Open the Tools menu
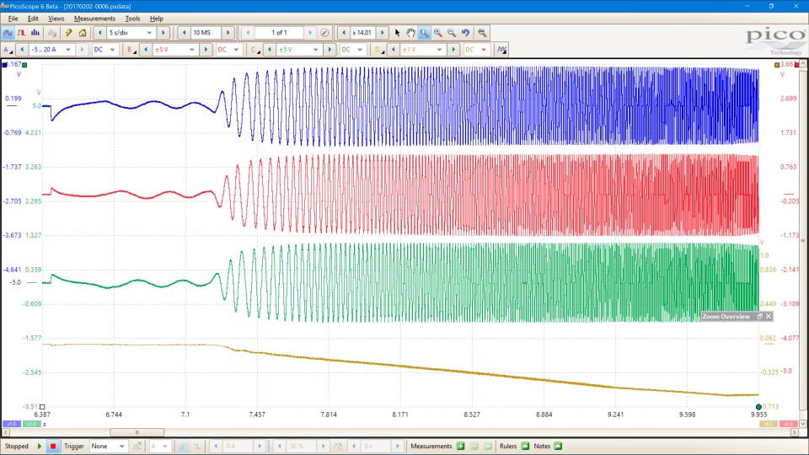Screen dimensions: 809x455 [x=132, y=18]
